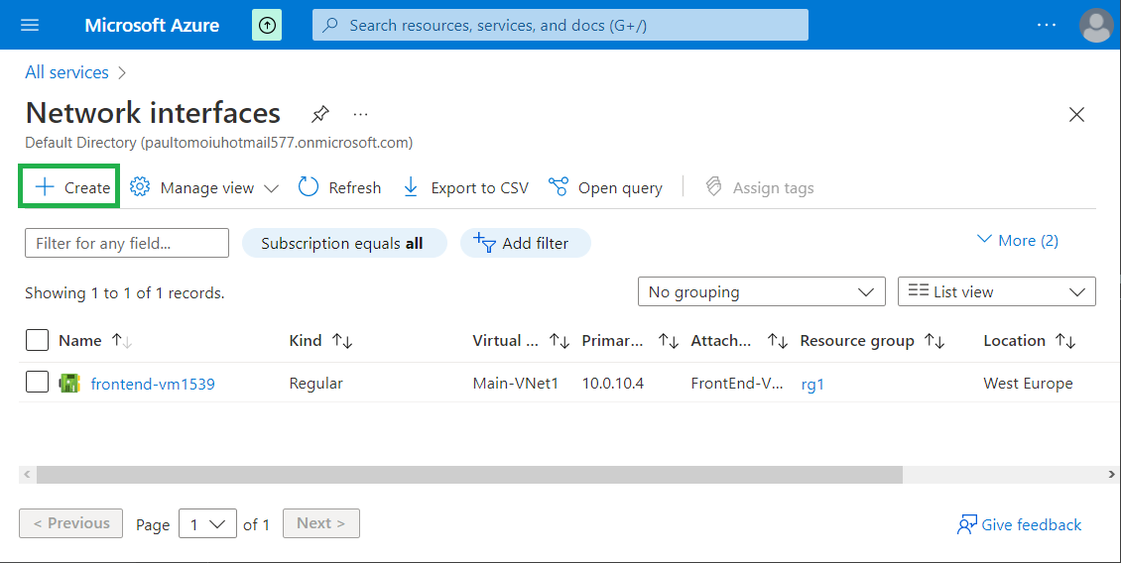Open the page number dropdown
Image resolution: width=1121 pixels, height=563 pixels.
tap(207, 523)
